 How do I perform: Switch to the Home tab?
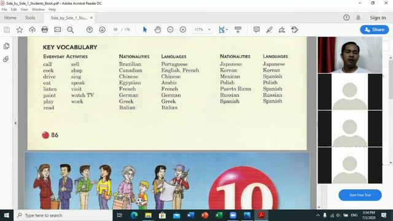click(x=10, y=18)
